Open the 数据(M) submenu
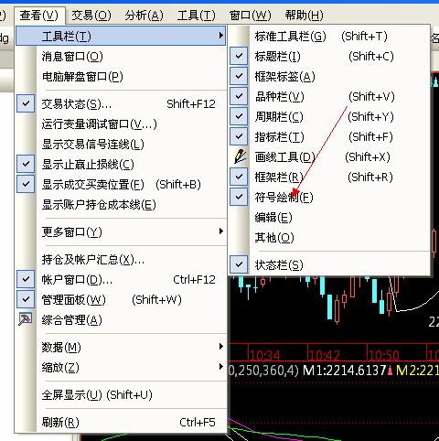 tap(121, 347)
